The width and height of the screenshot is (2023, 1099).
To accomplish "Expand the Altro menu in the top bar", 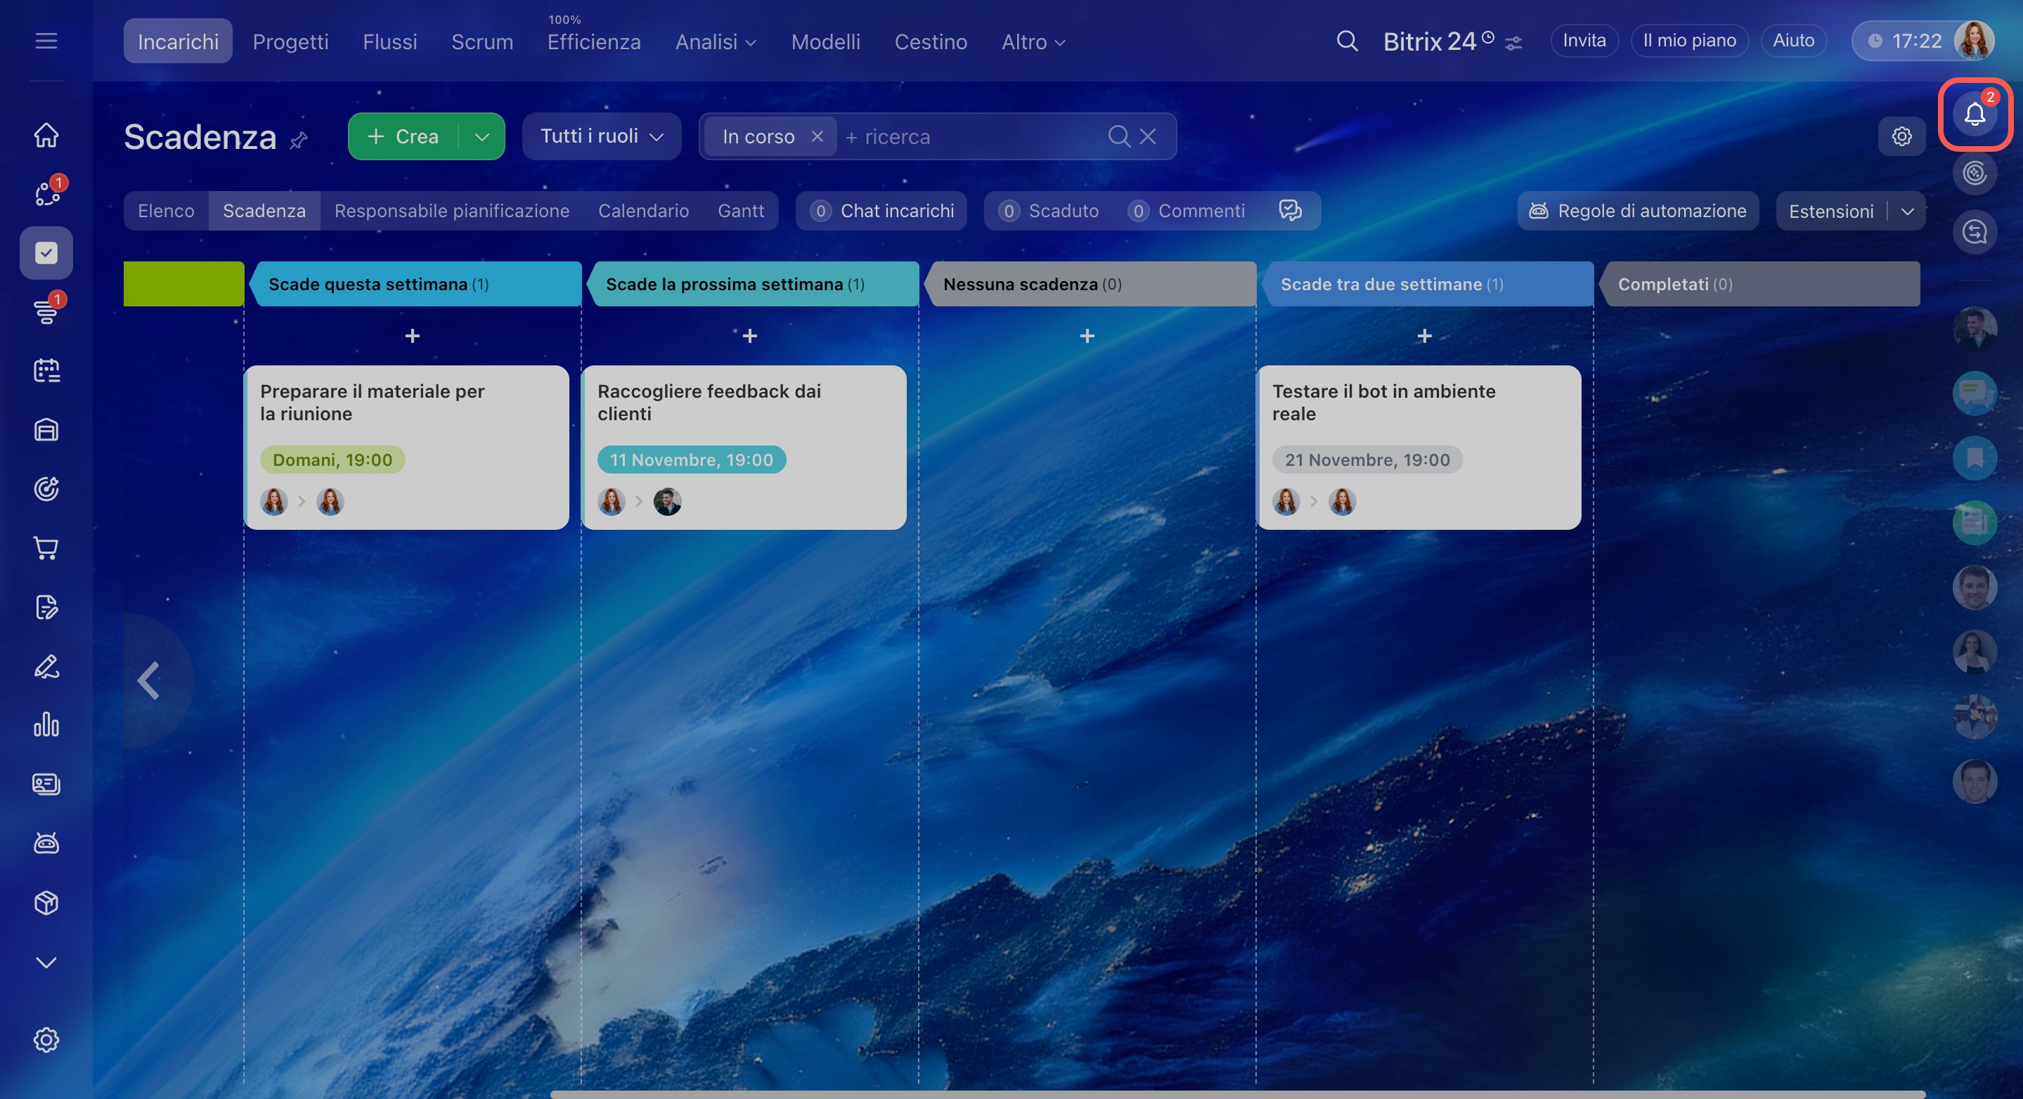I will coord(1033,41).
